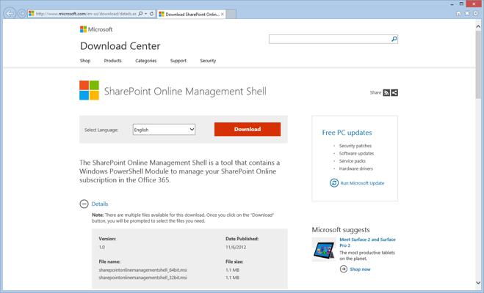Click the Microsoft logo in the header
This screenshot has height=293, width=484.
(96, 30)
